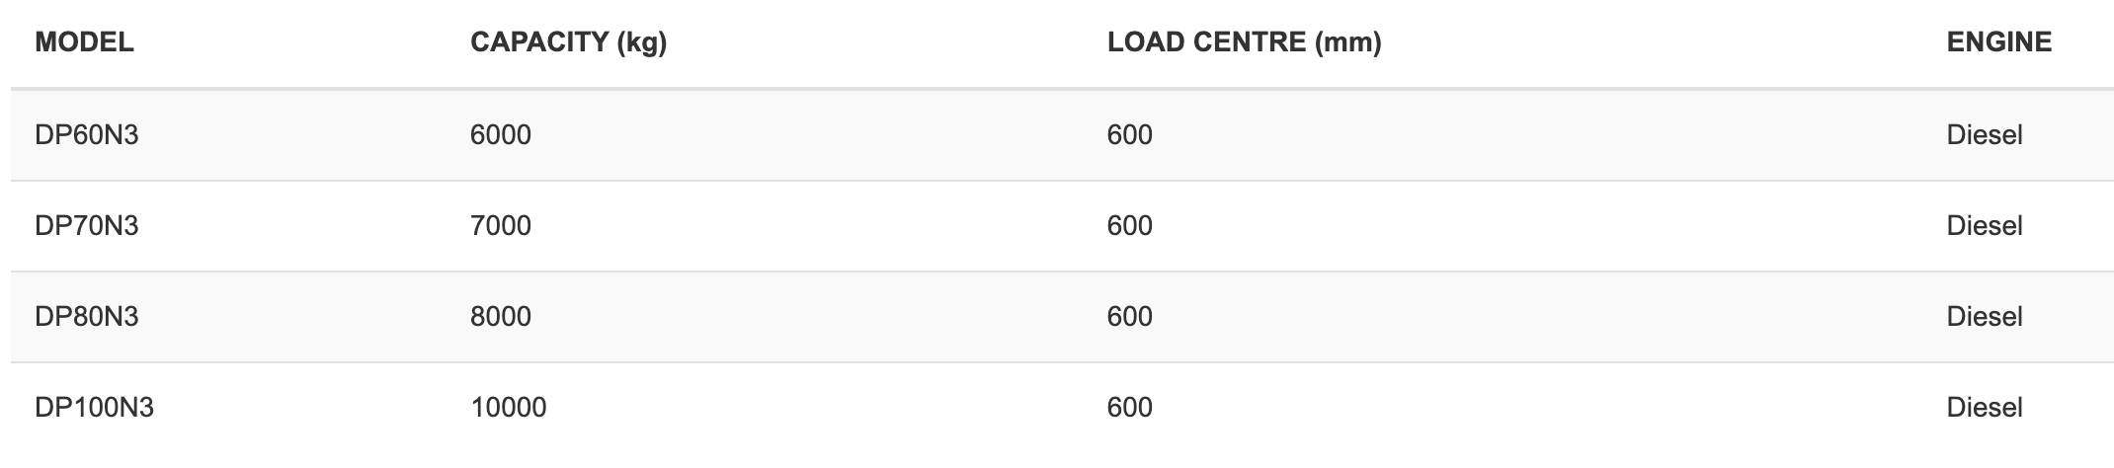Viewport: 2114px width, 468px height.
Task: Click the ENGINE column header
Action: pos(1999,42)
